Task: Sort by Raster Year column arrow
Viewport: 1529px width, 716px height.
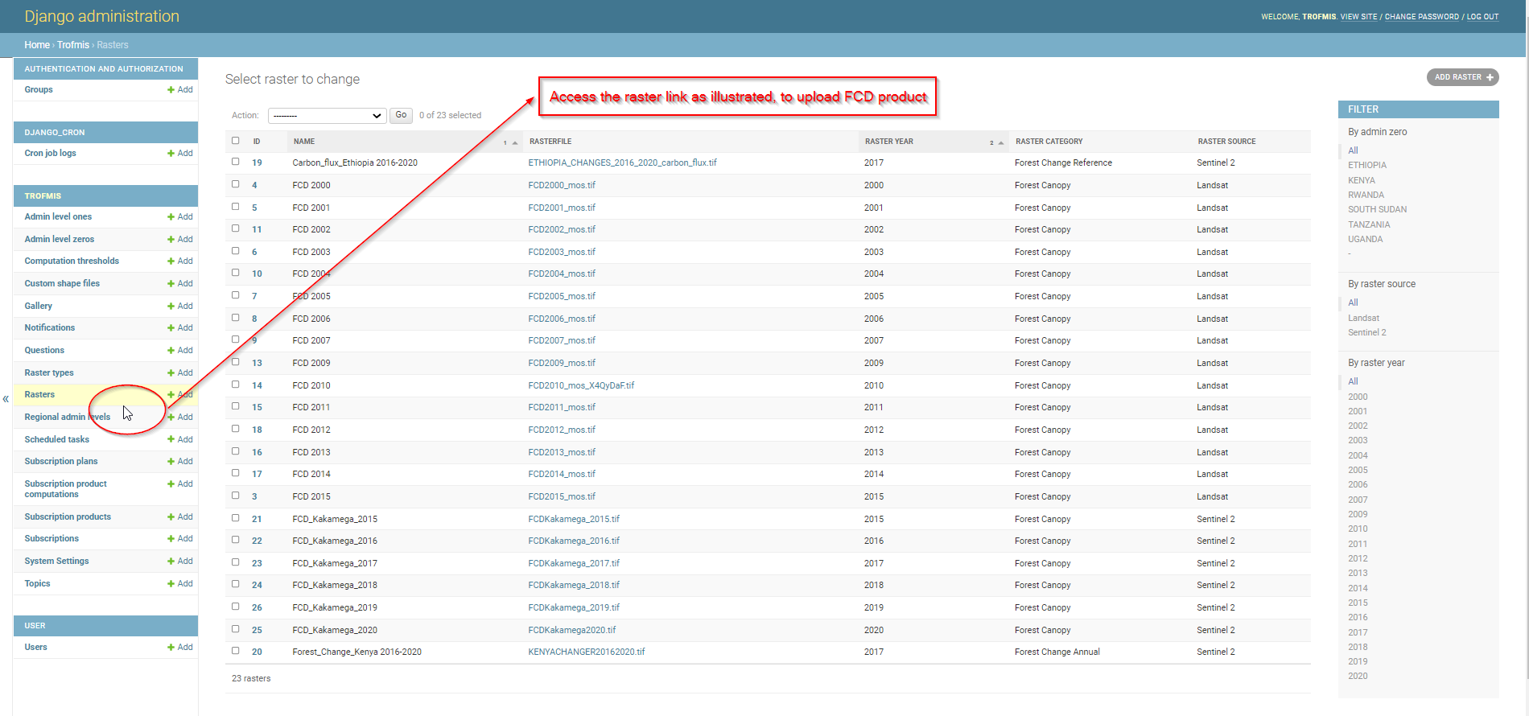Action: 1001,142
